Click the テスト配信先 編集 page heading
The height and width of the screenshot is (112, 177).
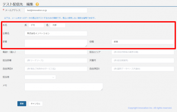tap(18, 4)
